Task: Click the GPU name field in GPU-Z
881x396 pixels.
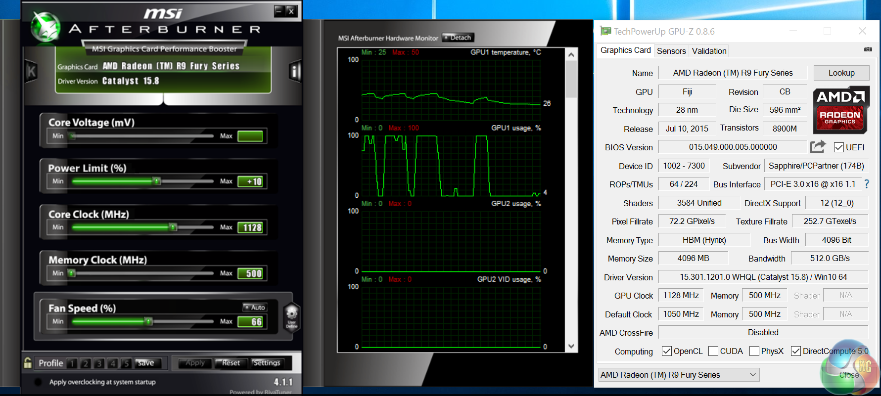Action: point(733,73)
